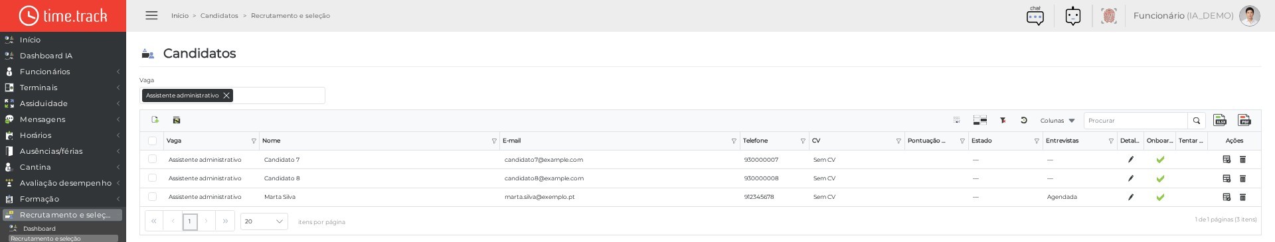
Task: Check the row checkbox for Marta Silva
Action: click(152, 196)
